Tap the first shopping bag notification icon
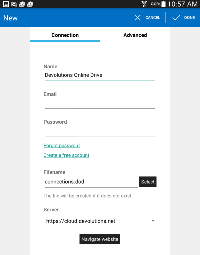The height and width of the screenshot is (255, 200). 22,4
